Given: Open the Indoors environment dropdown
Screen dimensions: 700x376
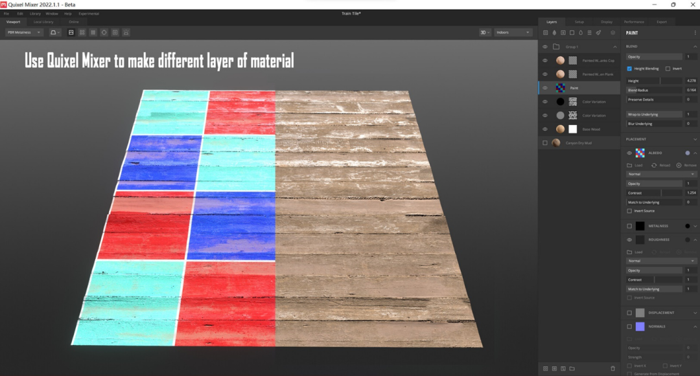Looking at the screenshot, I should pyautogui.click(x=513, y=32).
